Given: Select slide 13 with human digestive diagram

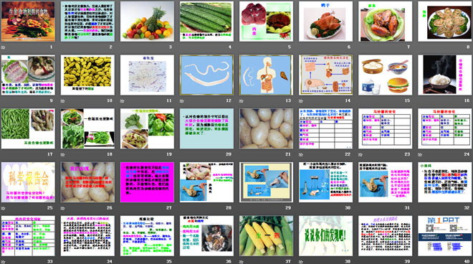Looking at the screenshot, I should pyautogui.click(x=267, y=75).
